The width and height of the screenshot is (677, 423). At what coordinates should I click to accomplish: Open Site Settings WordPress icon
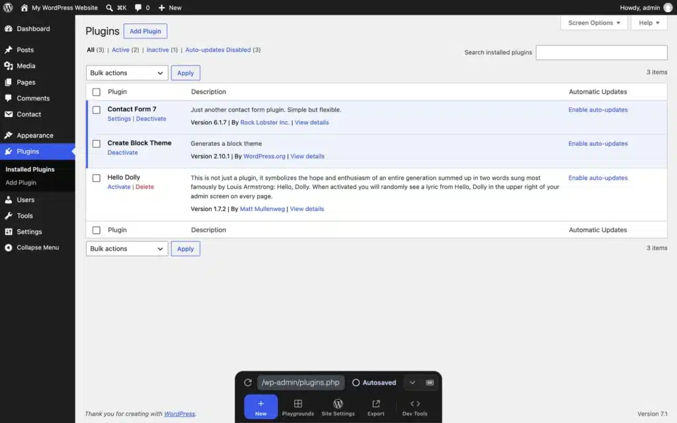click(338, 403)
